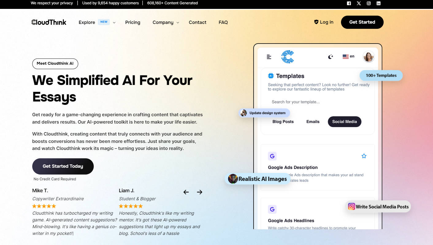Go to the Pricing page
Screen dimensions: 433x245
click(x=133, y=22)
